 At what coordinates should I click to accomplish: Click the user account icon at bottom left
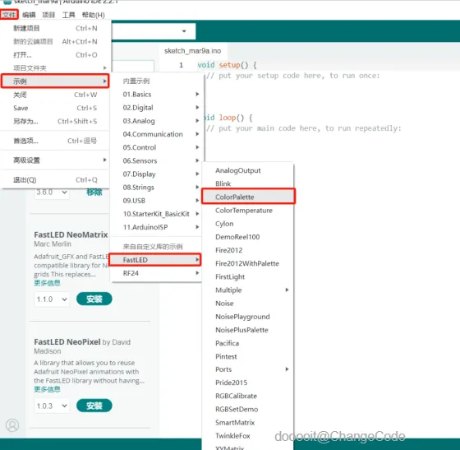coord(12,425)
